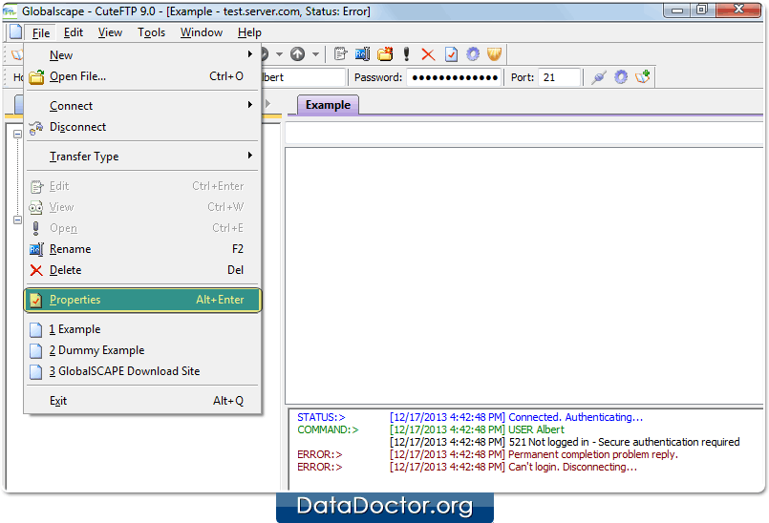Open the Edit menu in menu bar

[73, 32]
